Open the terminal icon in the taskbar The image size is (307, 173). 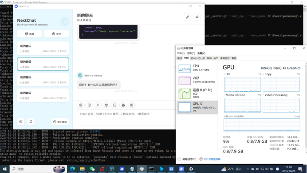pos(152,169)
